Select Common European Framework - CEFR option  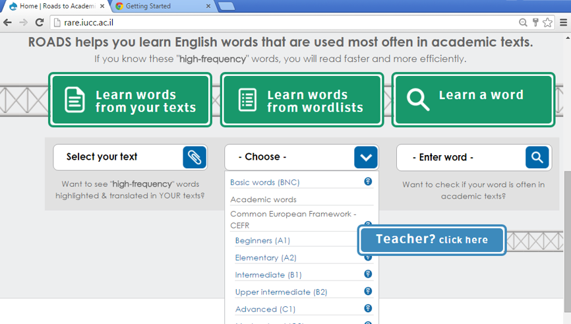pyautogui.click(x=293, y=219)
